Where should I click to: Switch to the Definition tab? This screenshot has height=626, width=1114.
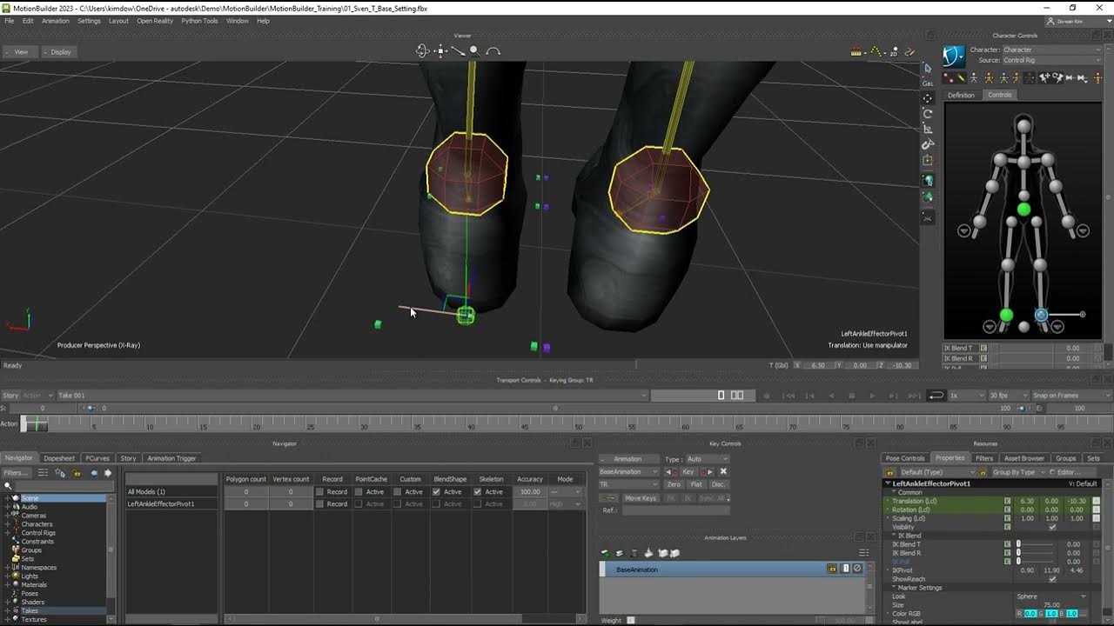pos(962,95)
